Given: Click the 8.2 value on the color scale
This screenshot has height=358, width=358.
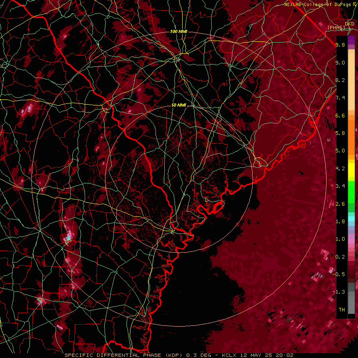Looking at the screenshot, I should click(x=340, y=80).
